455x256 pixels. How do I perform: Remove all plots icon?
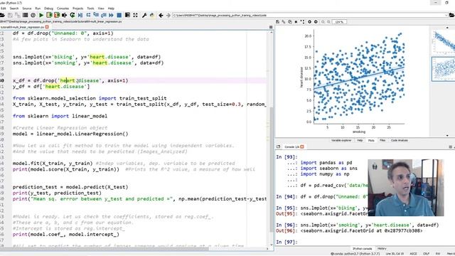pos(302,22)
